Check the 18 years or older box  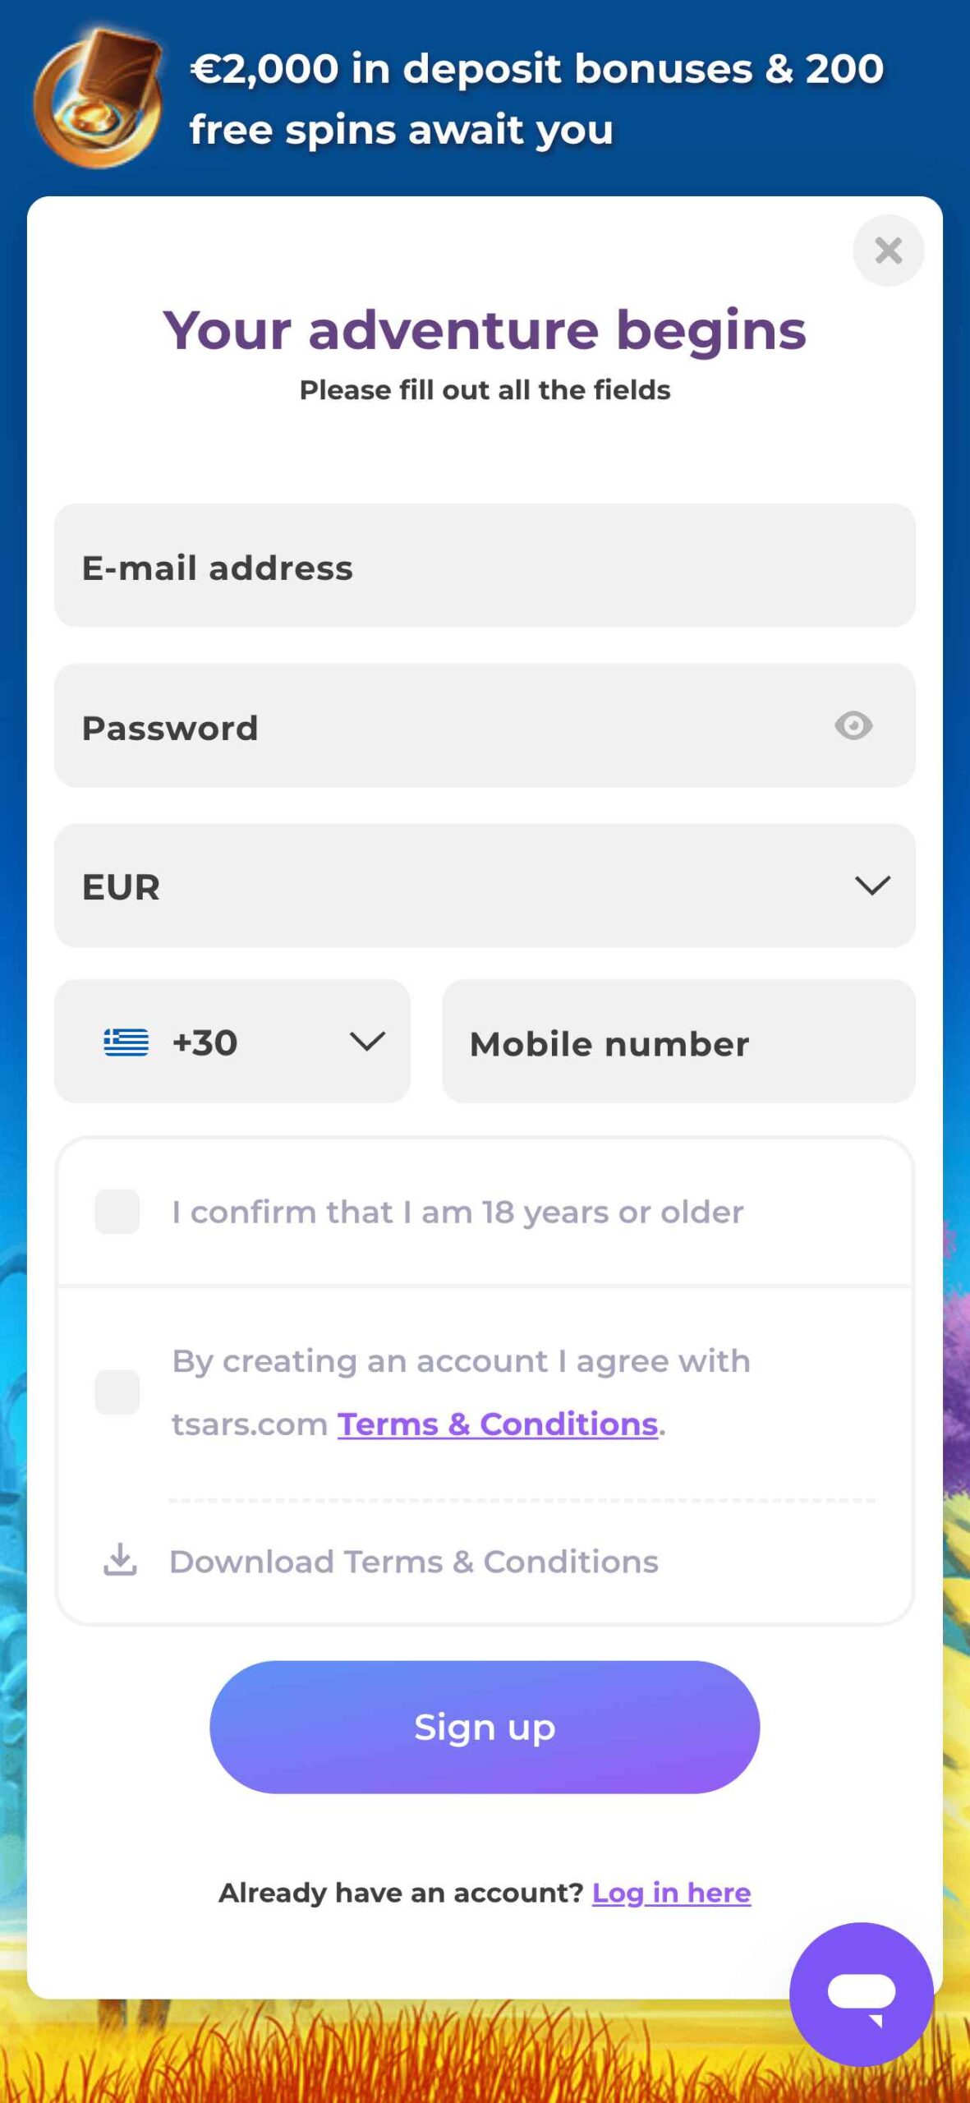click(117, 1211)
